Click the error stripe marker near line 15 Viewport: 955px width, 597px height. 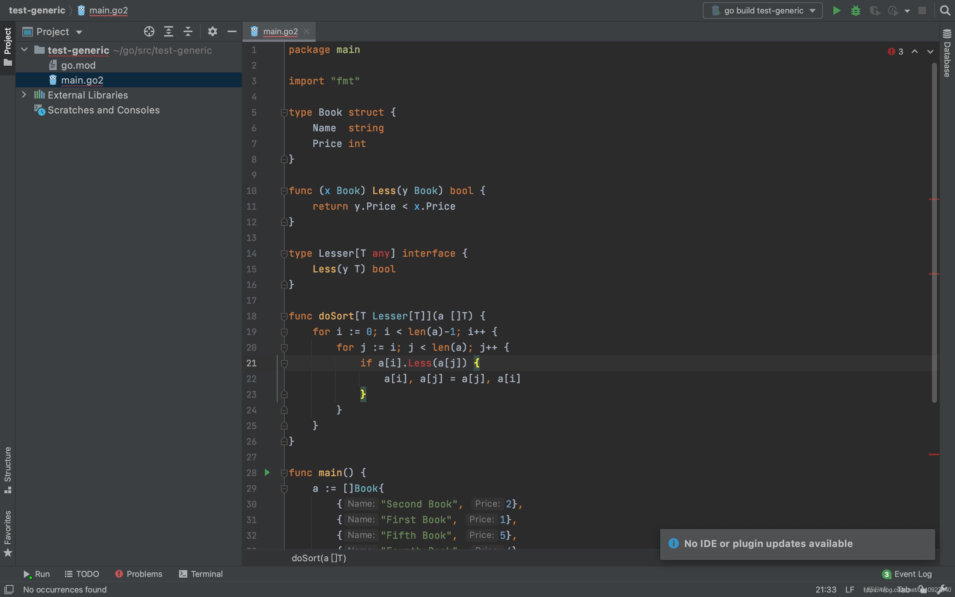click(934, 274)
